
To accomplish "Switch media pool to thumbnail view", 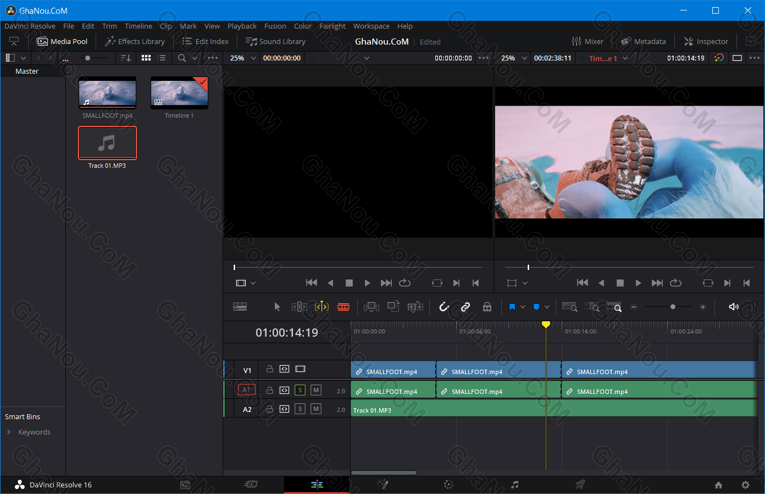I will point(146,58).
